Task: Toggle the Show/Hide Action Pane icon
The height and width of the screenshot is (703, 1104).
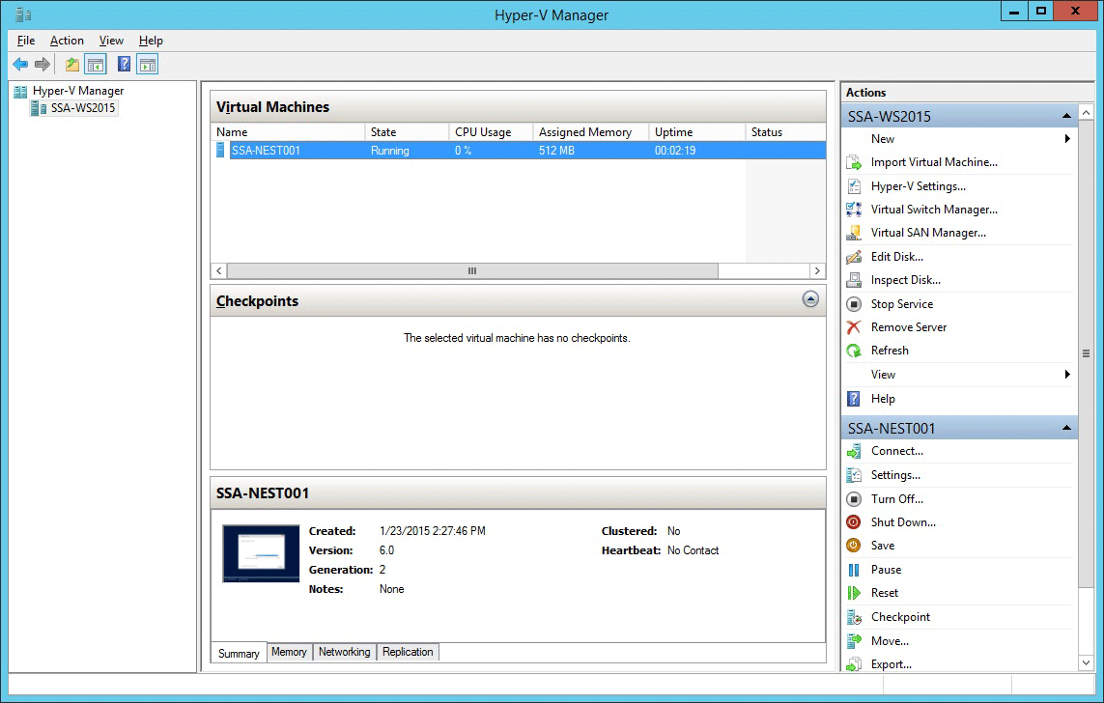Action: [147, 65]
